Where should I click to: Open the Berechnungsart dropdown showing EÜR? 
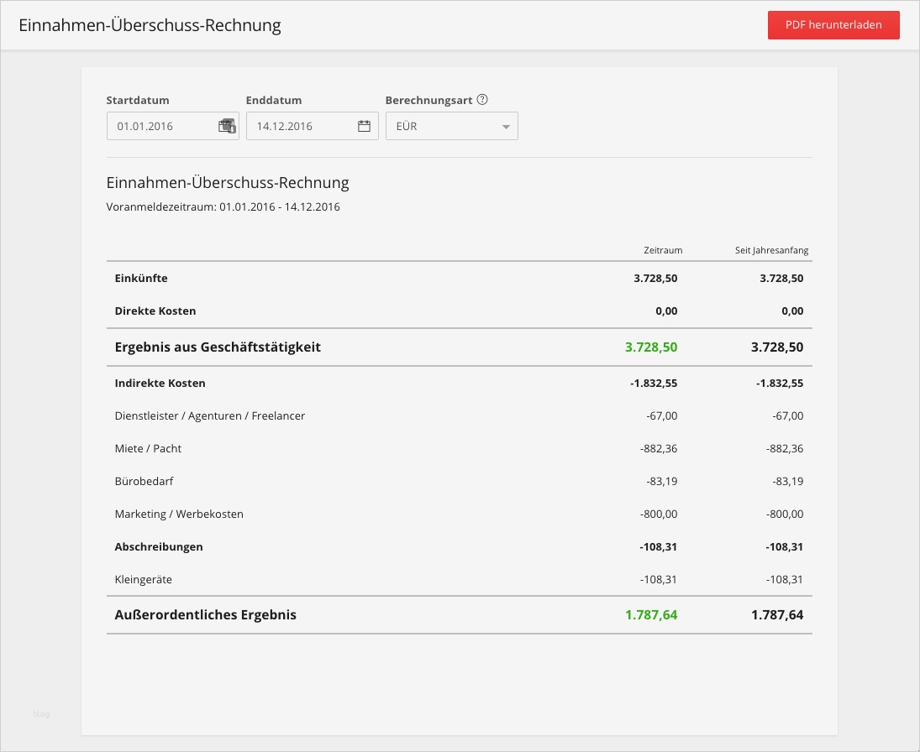tap(451, 126)
